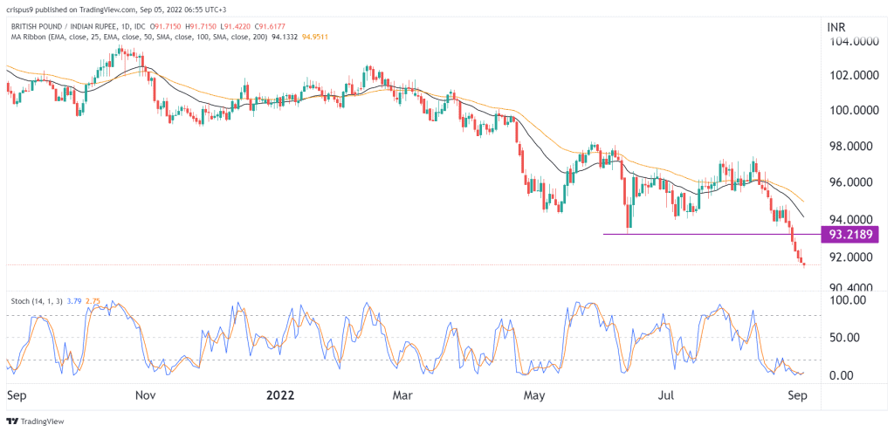Click the Mar date axis label
The width and height of the screenshot is (894, 432).
point(403,394)
